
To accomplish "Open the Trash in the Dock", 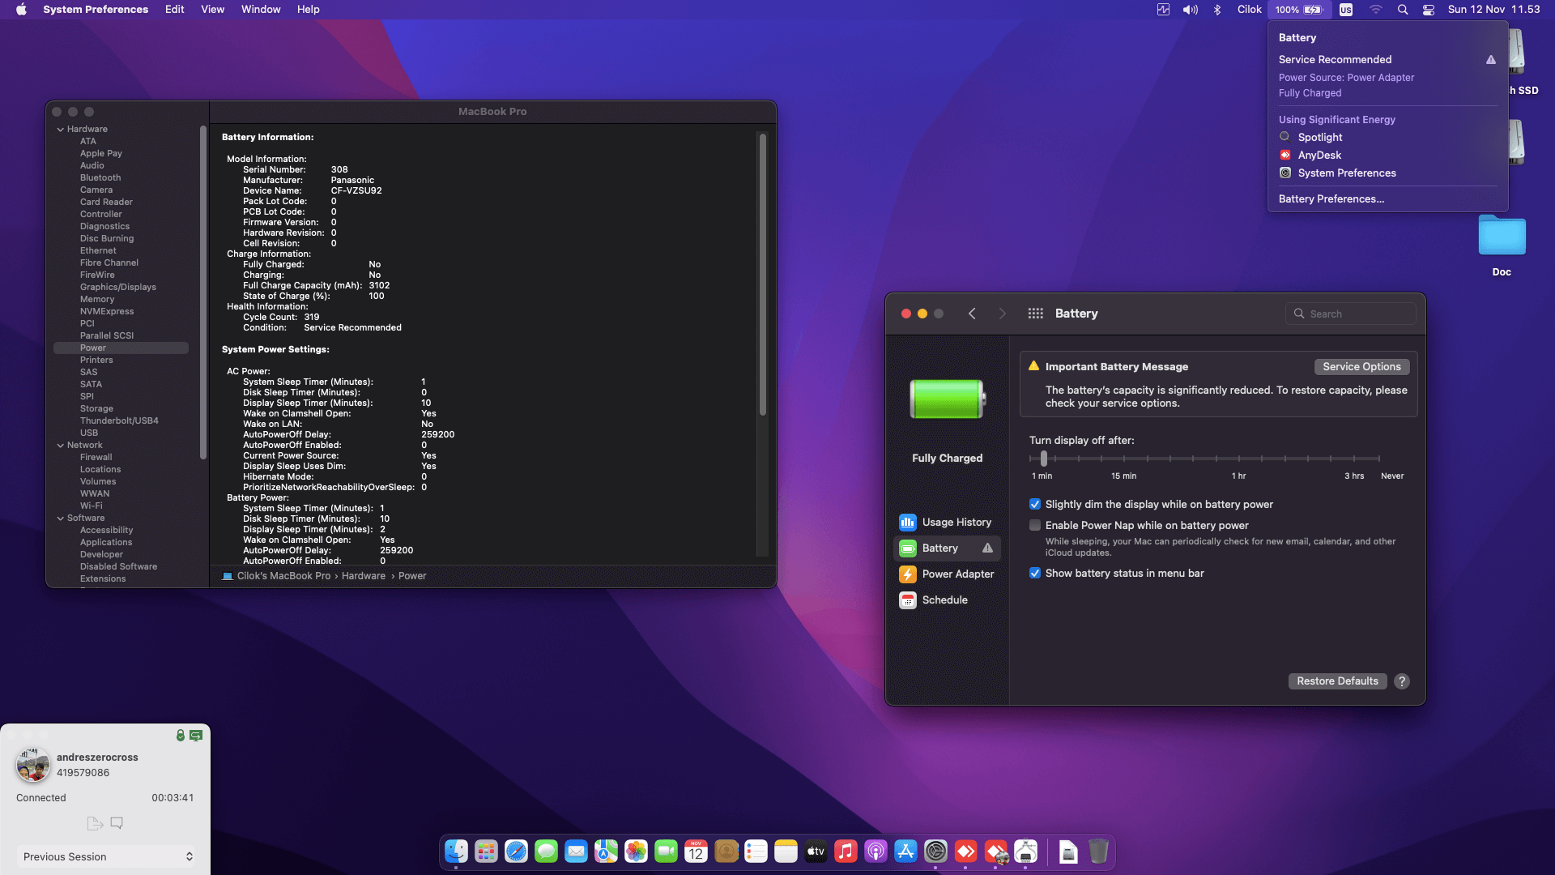I will pyautogui.click(x=1098, y=852).
